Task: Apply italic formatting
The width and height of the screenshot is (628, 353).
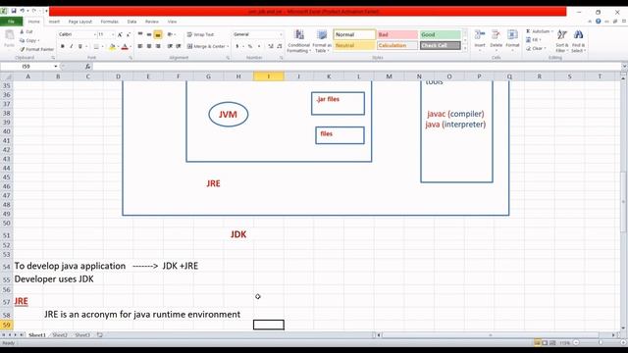Action: (72, 46)
